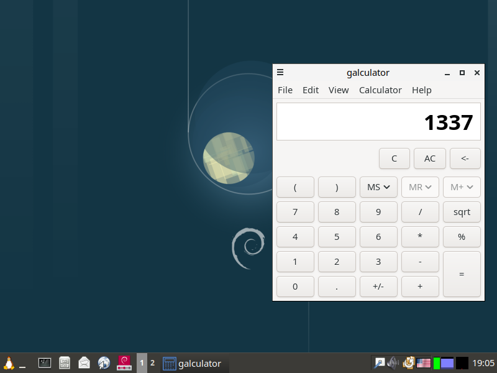
Task: Launch the web browser globe icon
Action: [x=104, y=363]
